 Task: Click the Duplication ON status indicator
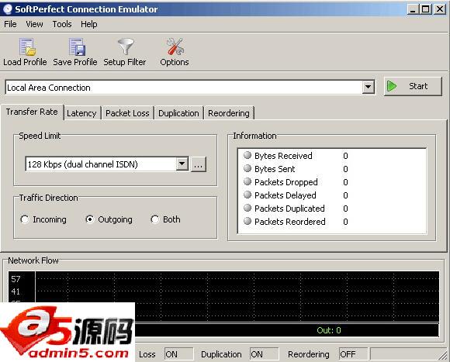click(264, 354)
